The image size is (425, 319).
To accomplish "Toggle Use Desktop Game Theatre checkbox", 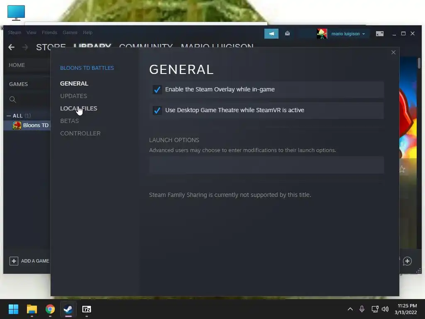I will coord(157,110).
